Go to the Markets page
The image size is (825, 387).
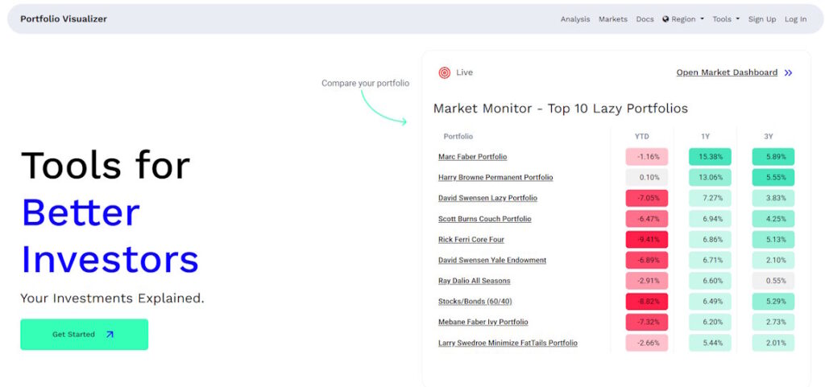pos(612,19)
